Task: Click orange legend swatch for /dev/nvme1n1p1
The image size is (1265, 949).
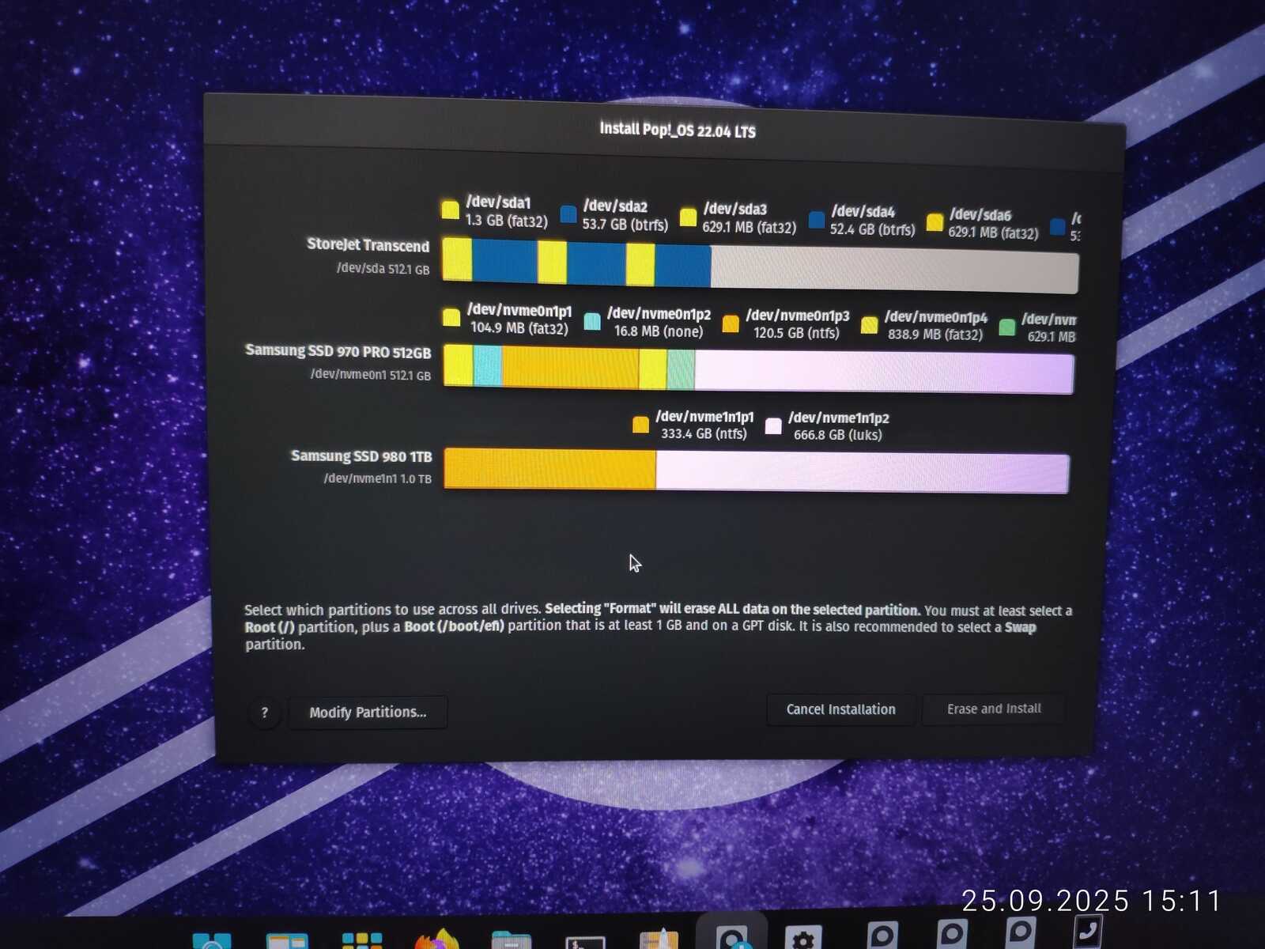Action: click(640, 425)
